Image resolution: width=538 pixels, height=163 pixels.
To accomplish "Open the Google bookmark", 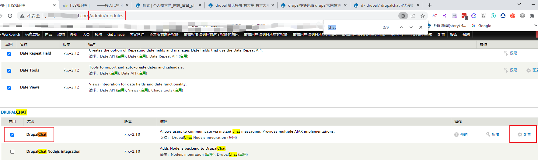I will 481,25.
